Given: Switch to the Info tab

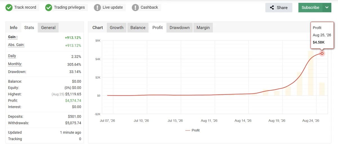Looking at the screenshot, I should point(14,28).
